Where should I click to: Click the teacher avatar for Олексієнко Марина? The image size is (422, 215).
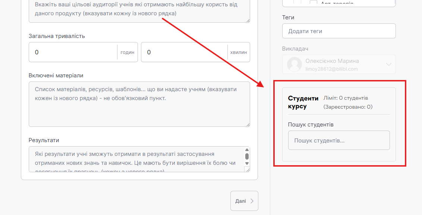[294, 65]
